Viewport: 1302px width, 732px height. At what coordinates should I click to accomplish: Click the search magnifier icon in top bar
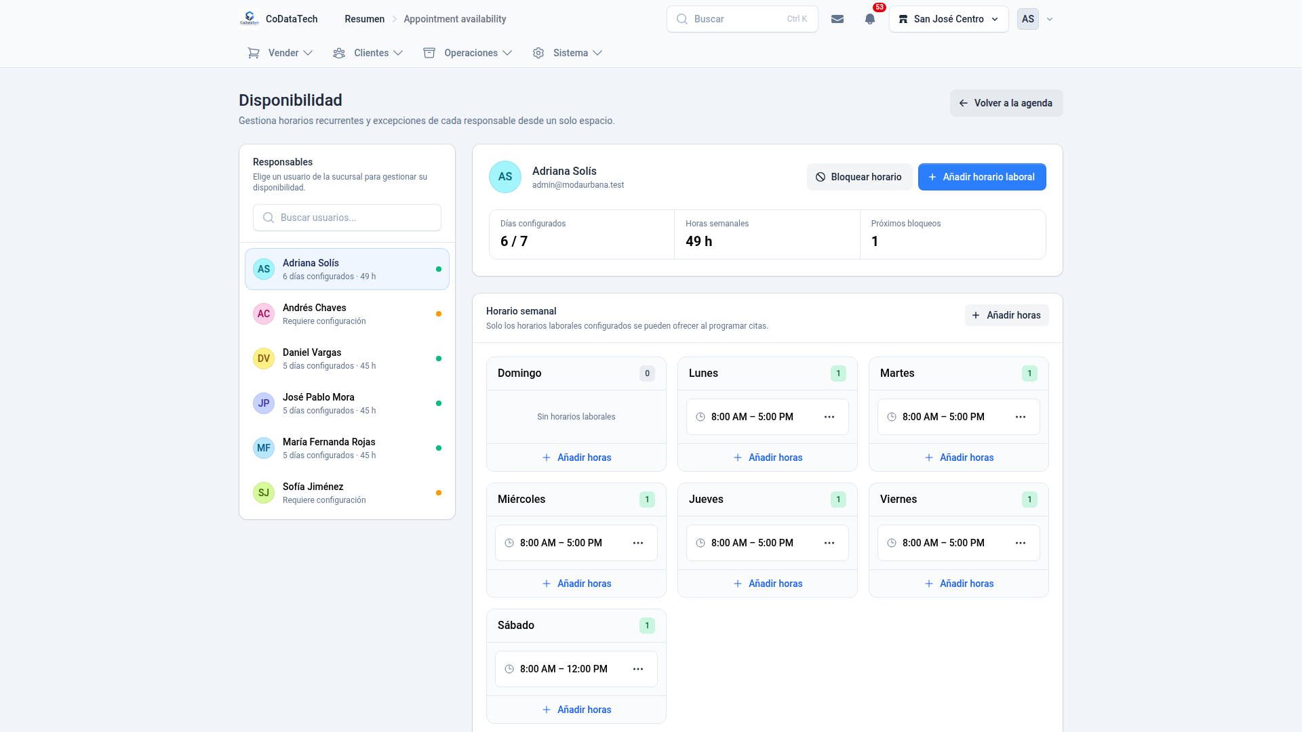[x=682, y=19]
